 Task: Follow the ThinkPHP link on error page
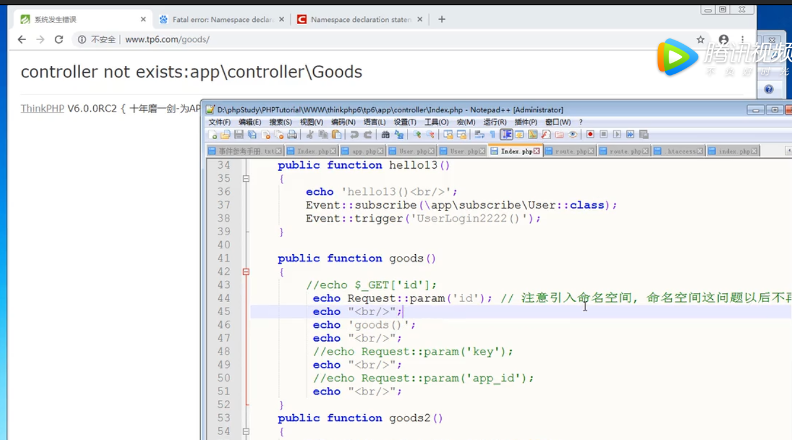click(x=42, y=109)
